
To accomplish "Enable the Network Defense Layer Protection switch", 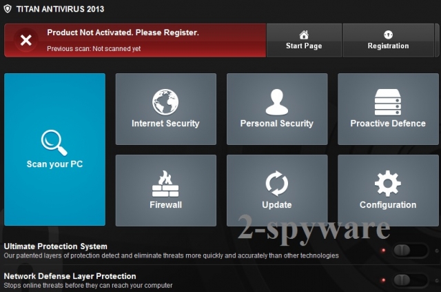I will coord(409,280).
